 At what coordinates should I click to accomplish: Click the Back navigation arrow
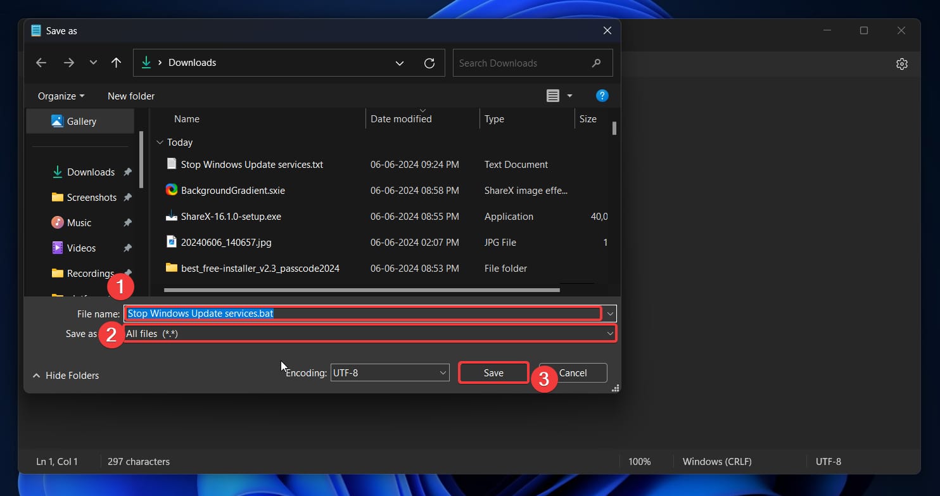coord(41,63)
